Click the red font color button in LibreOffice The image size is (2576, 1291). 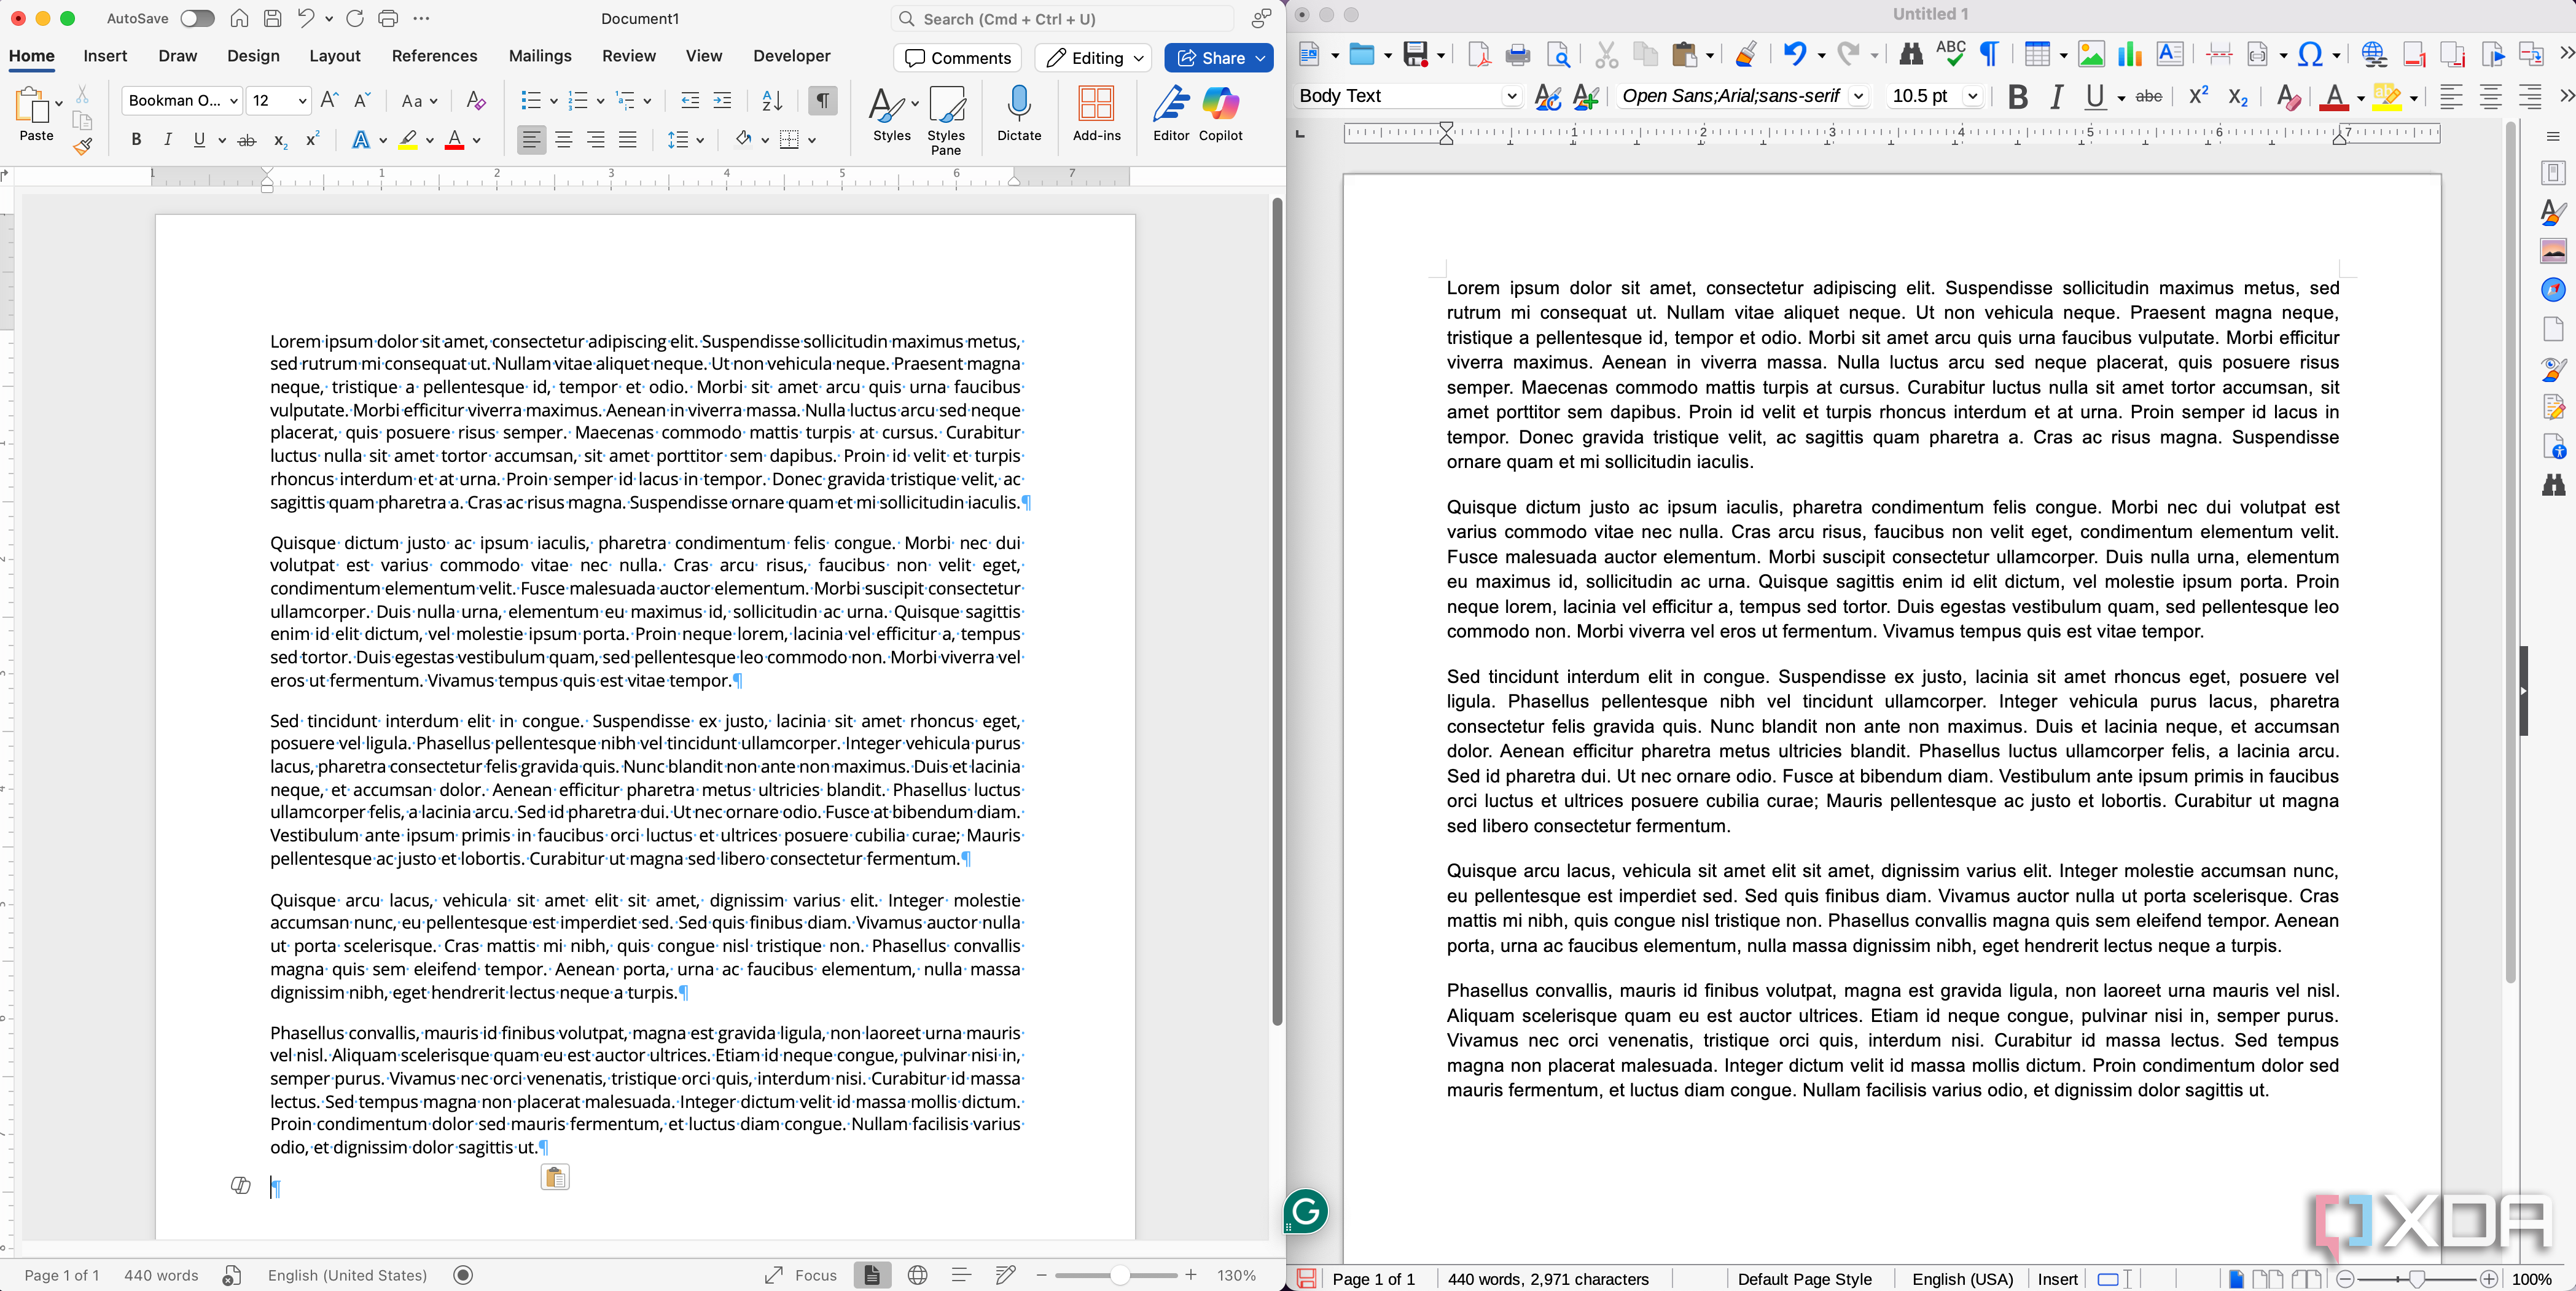click(x=2333, y=97)
